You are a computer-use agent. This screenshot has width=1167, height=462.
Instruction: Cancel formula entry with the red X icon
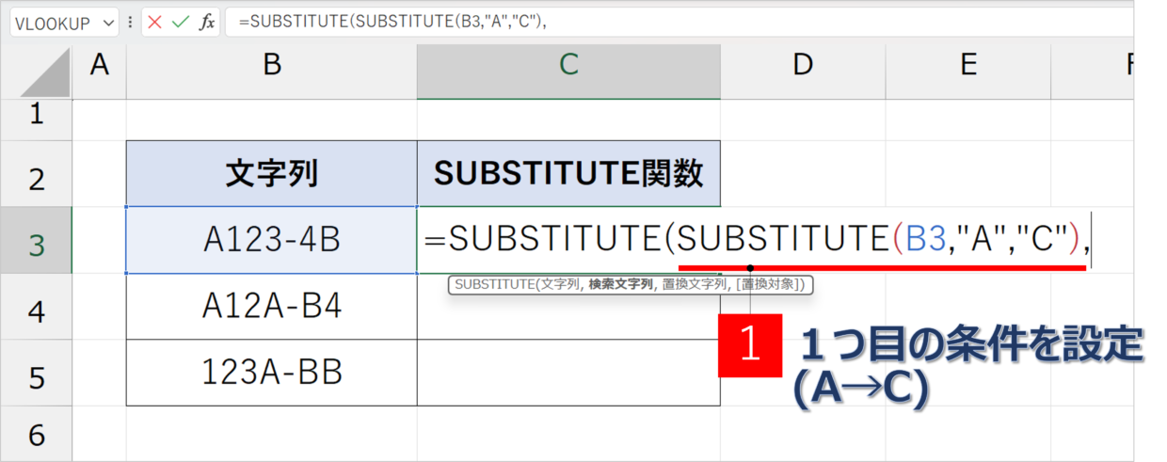(154, 22)
